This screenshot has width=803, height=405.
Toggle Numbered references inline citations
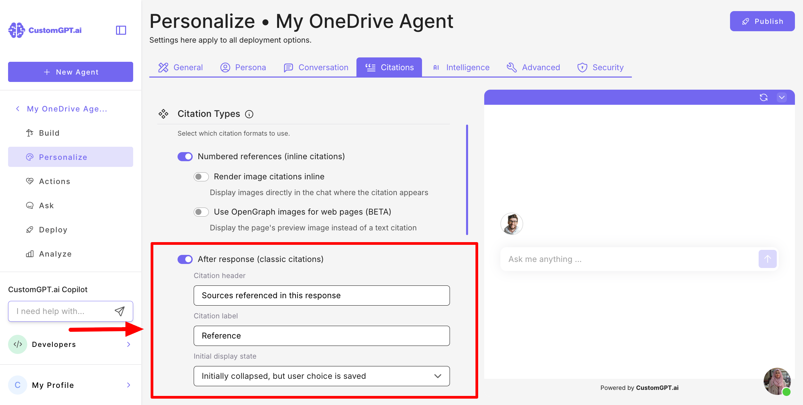point(185,156)
